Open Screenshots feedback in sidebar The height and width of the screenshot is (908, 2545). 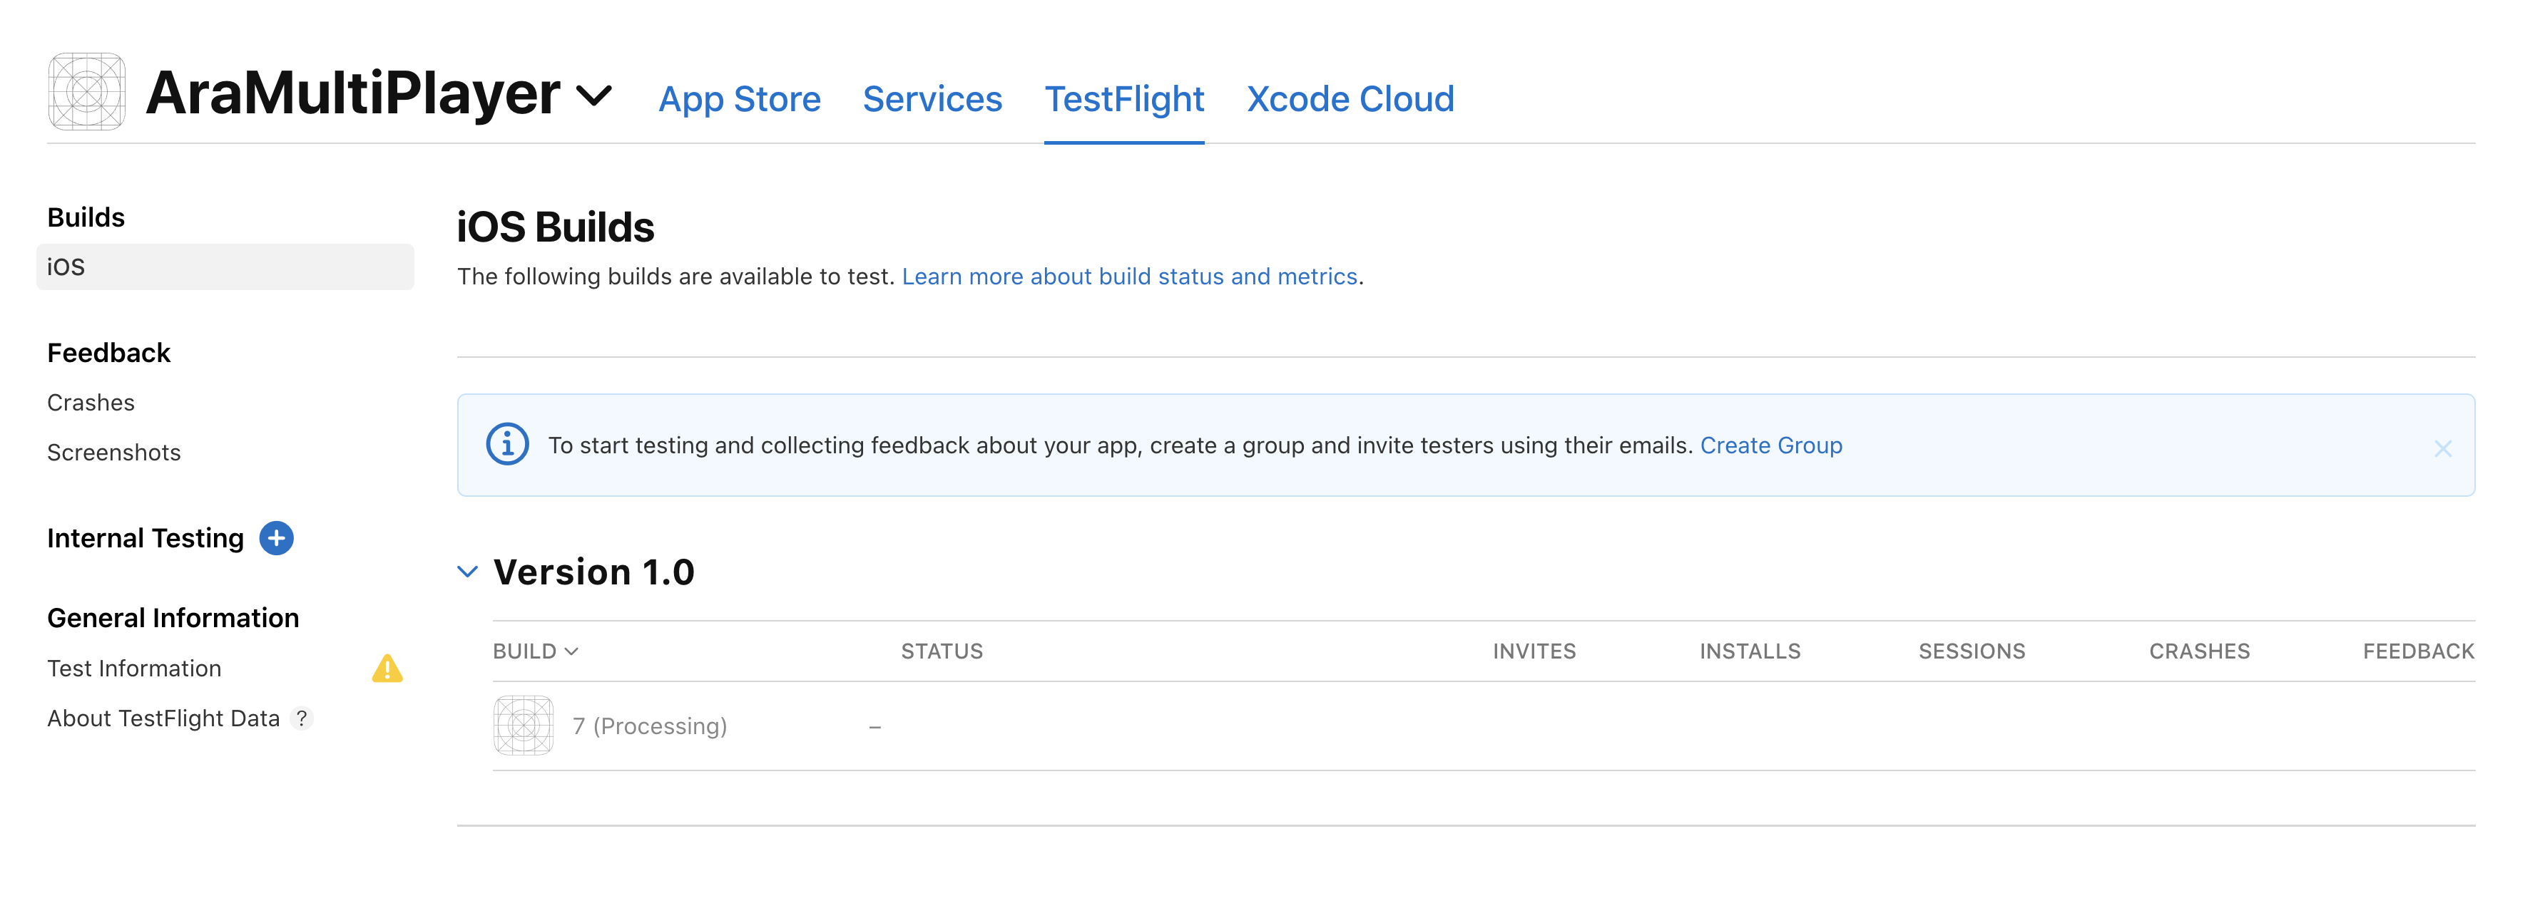point(113,453)
